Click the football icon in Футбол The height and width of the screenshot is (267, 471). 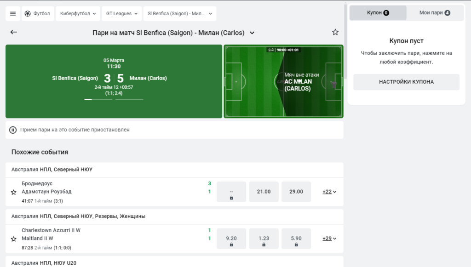pyautogui.click(x=28, y=13)
